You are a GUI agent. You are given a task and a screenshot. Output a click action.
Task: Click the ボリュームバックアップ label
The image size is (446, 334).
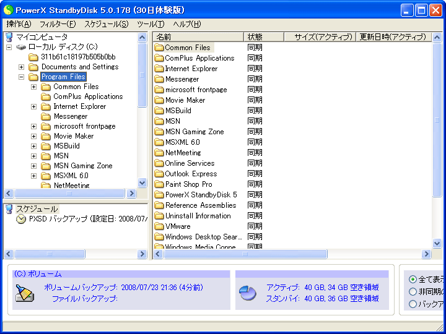[x=81, y=288]
